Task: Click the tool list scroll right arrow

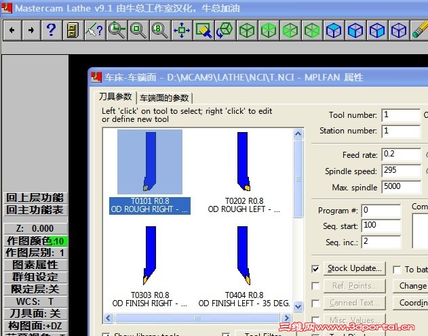Action: tap(286, 318)
